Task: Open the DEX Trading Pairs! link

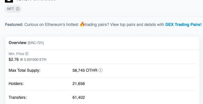Action: [183, 24]
